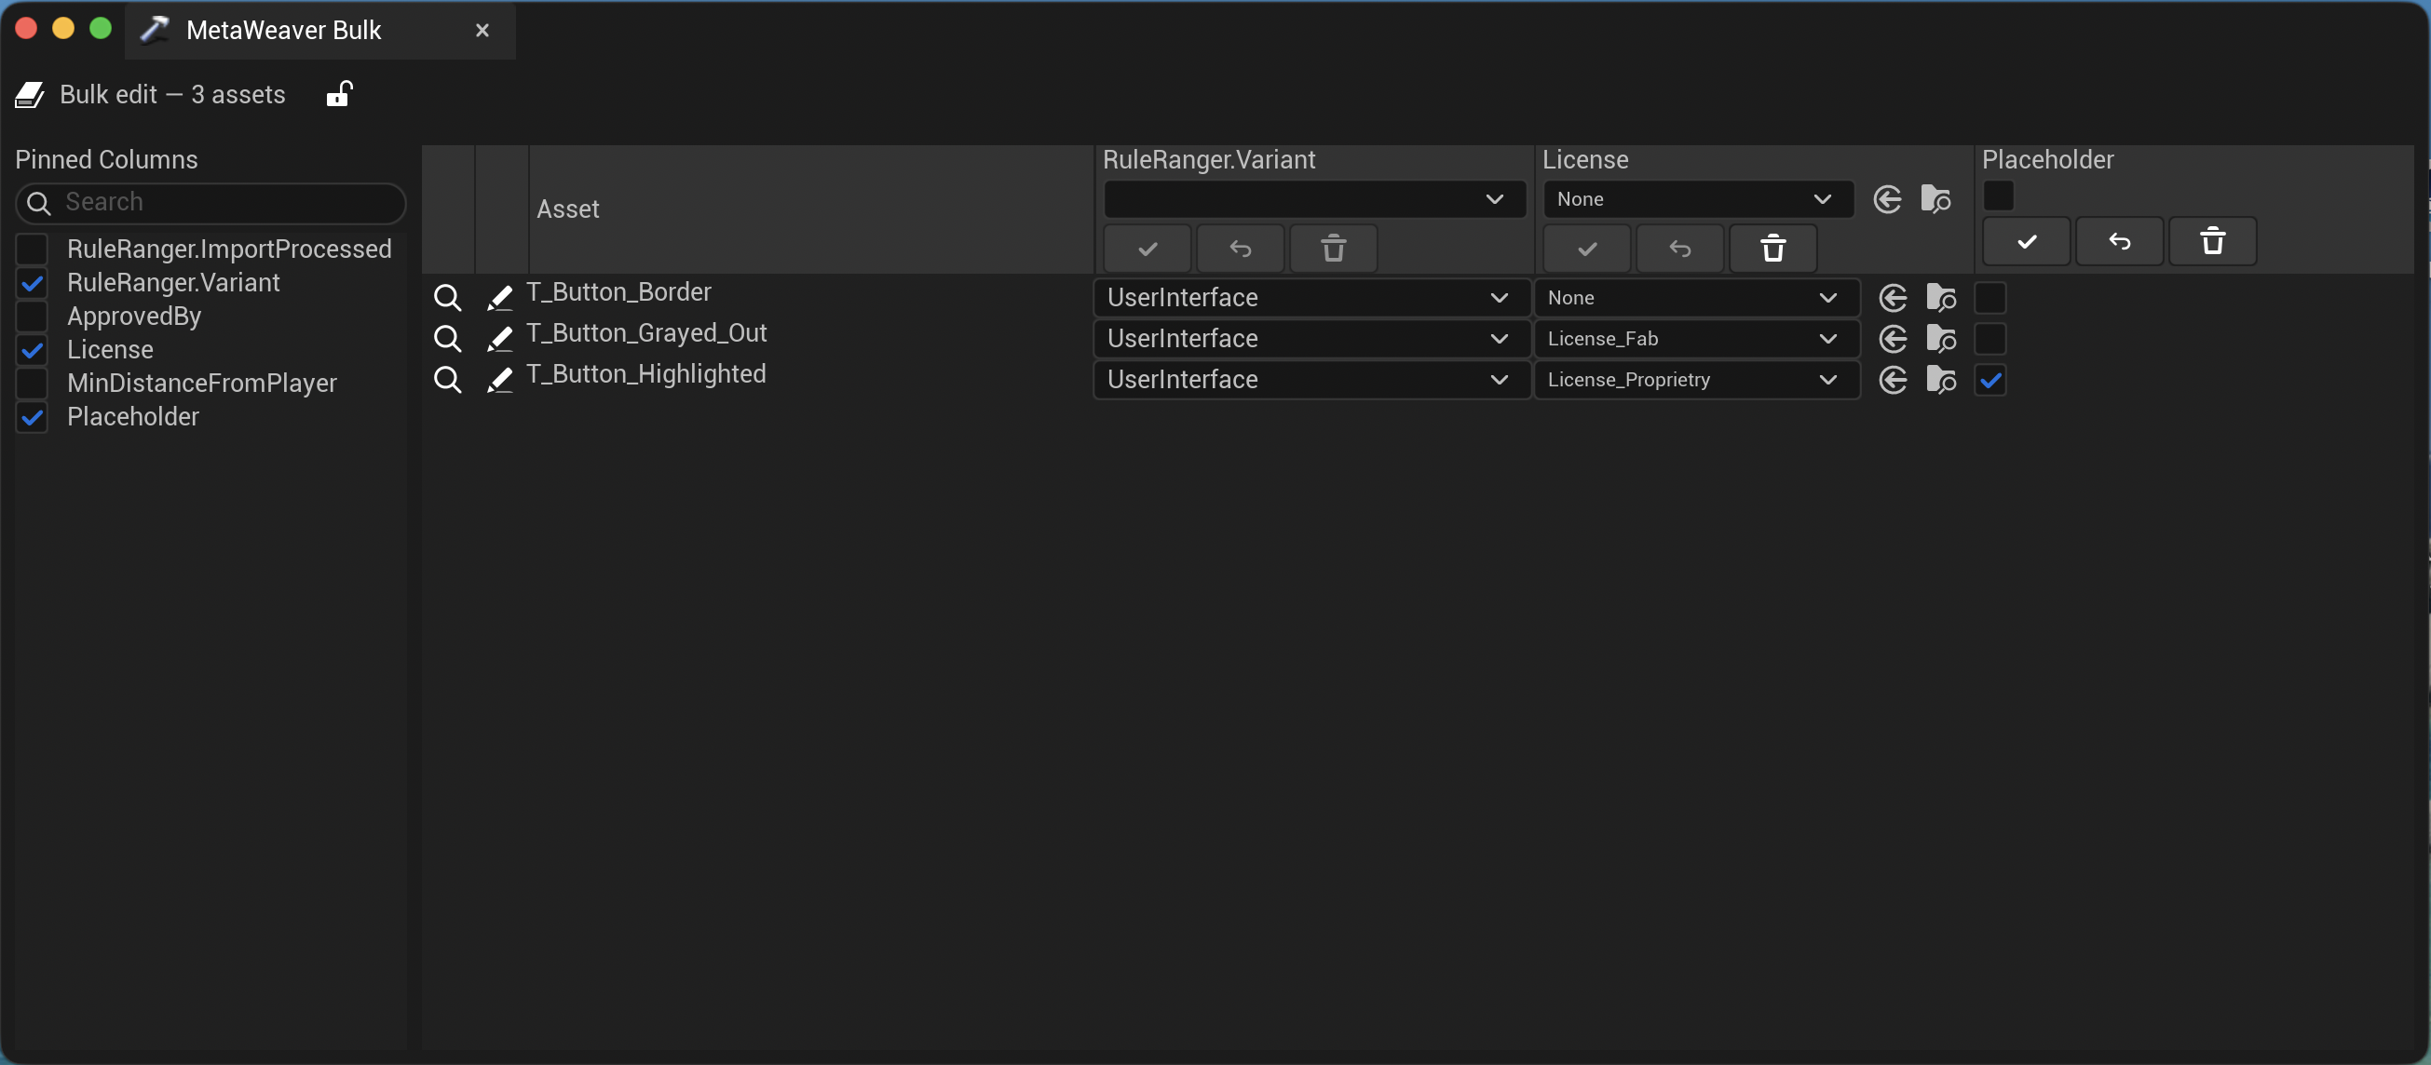
Task: Close the MetaWeaver Bulk tab
Action: [482, 30]
